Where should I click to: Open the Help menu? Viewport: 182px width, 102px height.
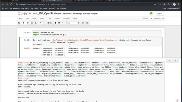click(x=75, y=19)
